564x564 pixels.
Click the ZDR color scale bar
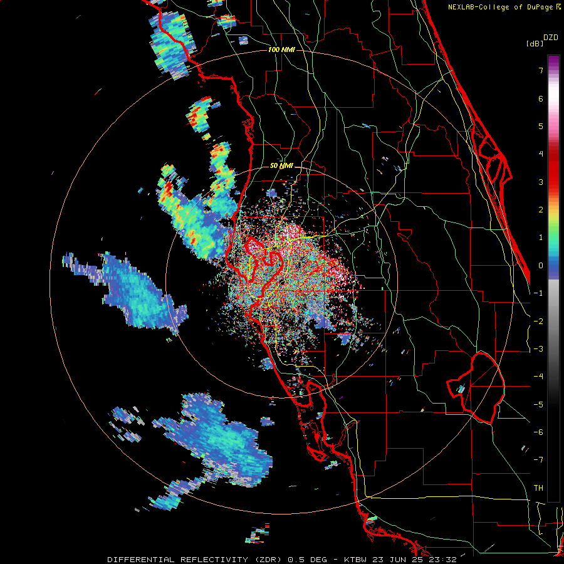(553, 278)
